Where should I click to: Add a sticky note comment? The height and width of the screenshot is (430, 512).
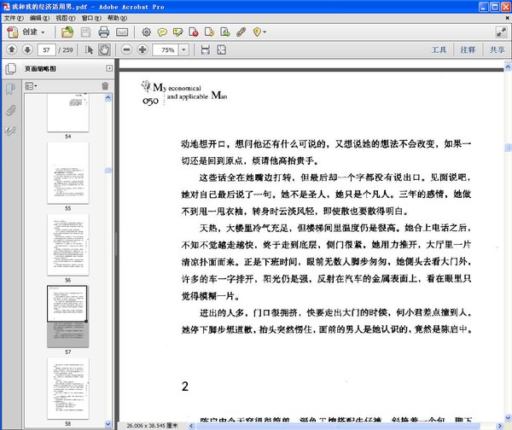coord(162,32)
